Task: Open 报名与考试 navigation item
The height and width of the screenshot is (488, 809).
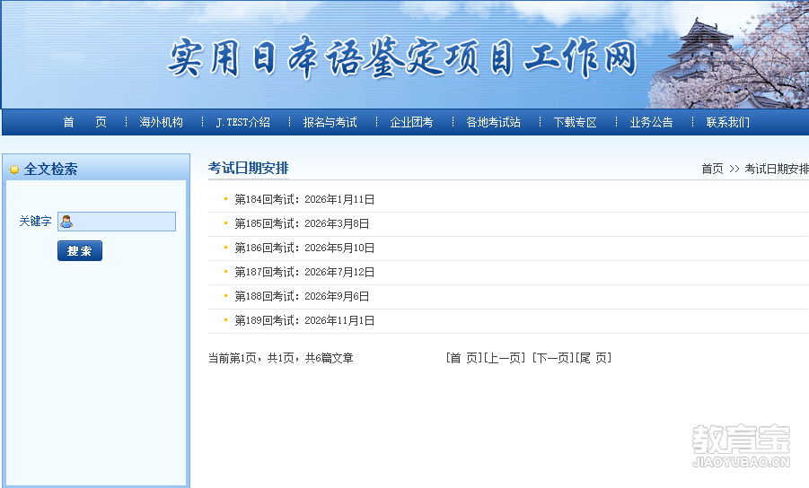Action: (330, 122)
